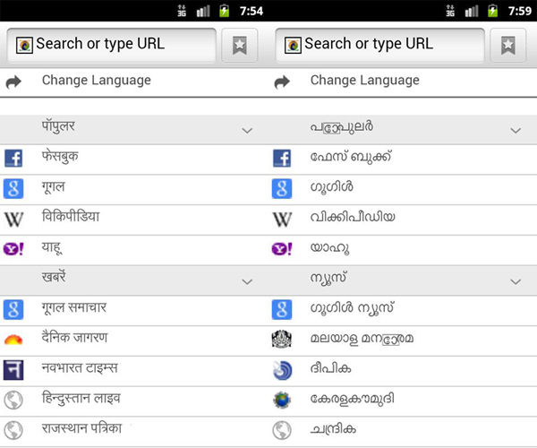Click the Kerala Kaumudi globe icon

click(x=282, y=400)
